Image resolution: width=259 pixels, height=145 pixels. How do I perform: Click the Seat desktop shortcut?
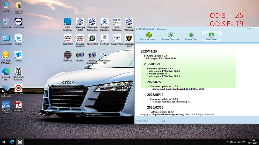pos(104,40)
